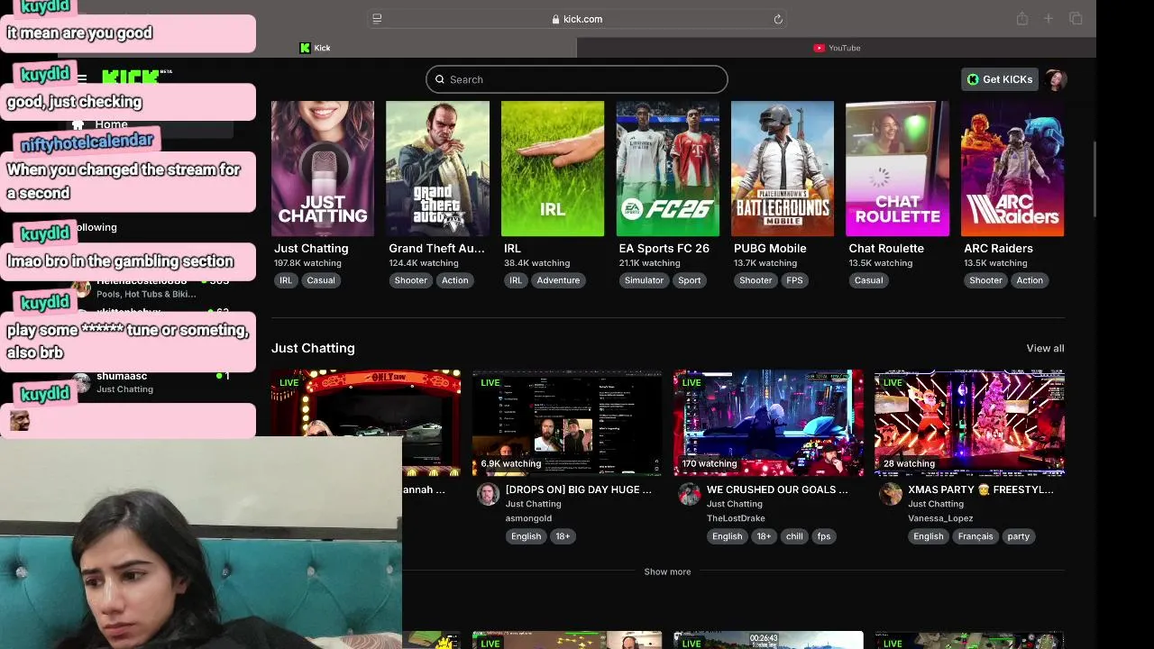
Task: Click the asmongold channel name
Action: pos(528,518)
